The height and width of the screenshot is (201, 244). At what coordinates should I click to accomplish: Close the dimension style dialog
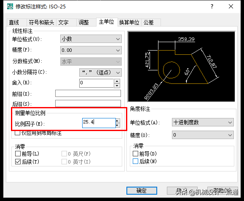click(231, 6)
